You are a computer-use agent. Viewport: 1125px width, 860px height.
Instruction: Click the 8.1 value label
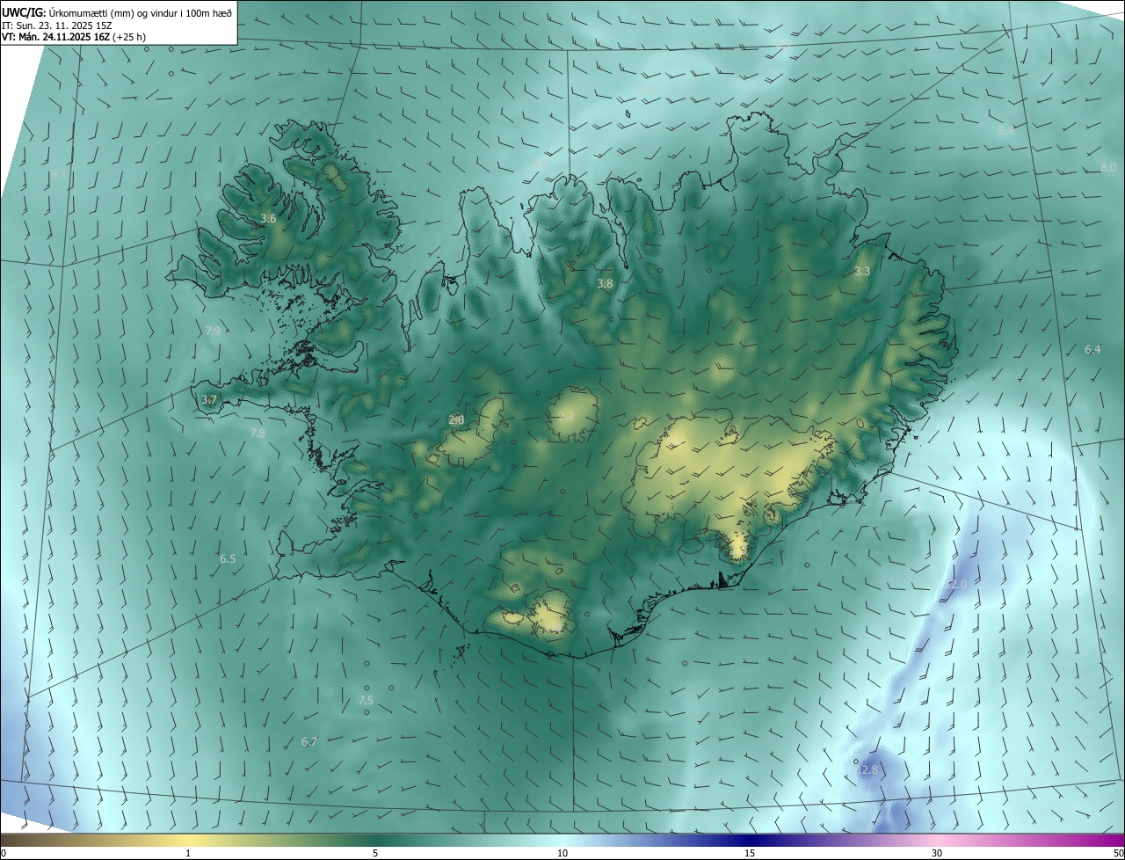[x=58, y=175]
